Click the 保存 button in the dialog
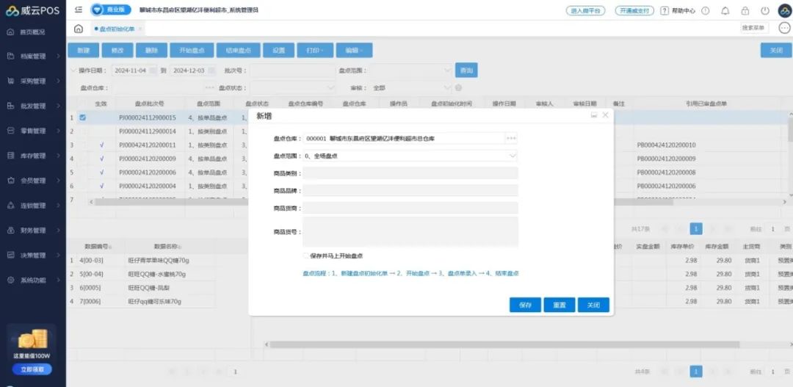This screenshot has height=387, width=793. coord(525,305)
